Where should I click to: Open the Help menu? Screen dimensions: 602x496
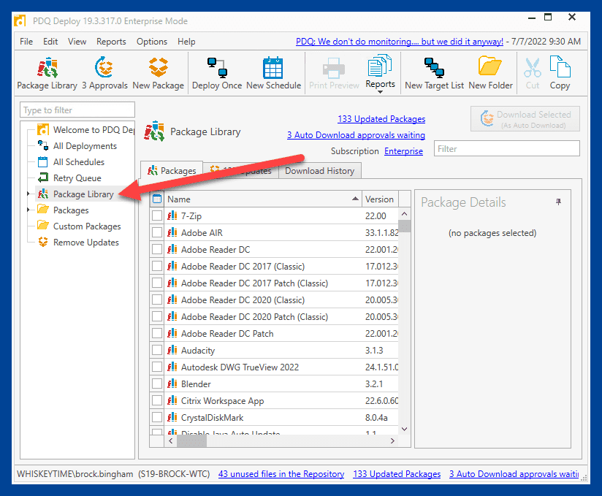coord(186,42)
